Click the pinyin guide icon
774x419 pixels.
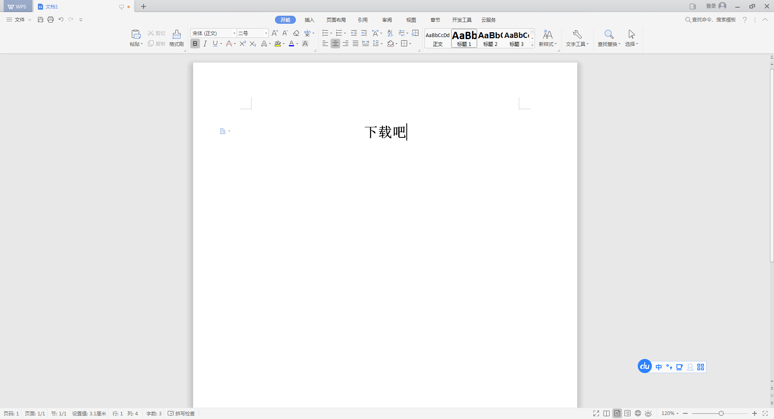[x=308, y=33]
